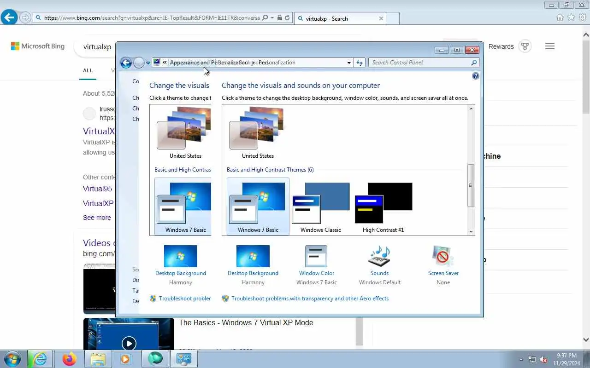Viewport: 590px width, 368px height.
Task: Click the Bing search box containing virtualxp
Action: tap(97, 46)
